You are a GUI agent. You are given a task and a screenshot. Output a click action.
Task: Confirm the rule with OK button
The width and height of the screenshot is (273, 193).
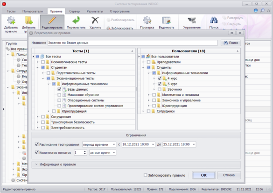click(x=204, y=175)
